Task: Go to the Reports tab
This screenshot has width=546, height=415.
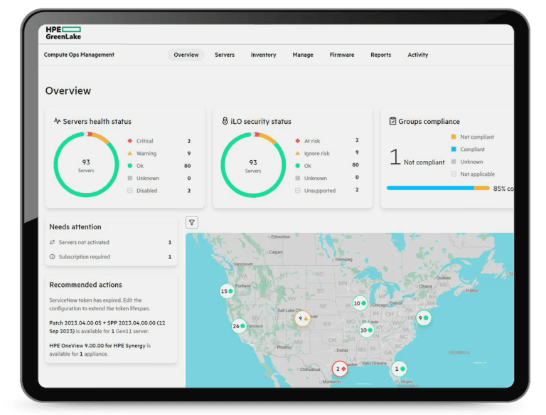Action: pyautogui.click(x=380, y=55)
